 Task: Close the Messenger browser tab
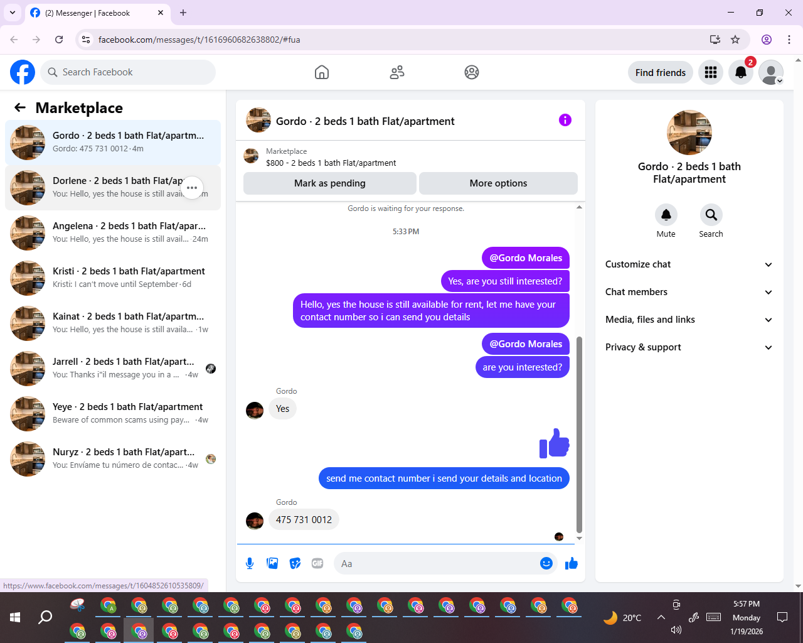pyautogui.click(x=161, y=13)
